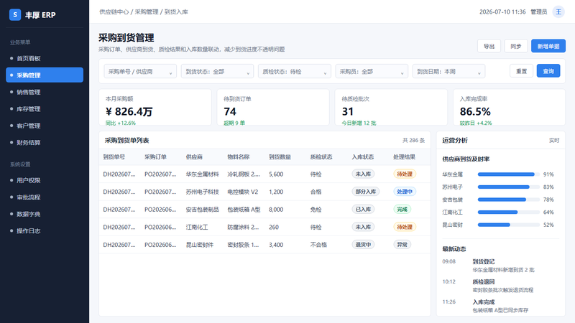Screen dimensions: 575x323
Task: Click 昆山密封 52% progress bar
Action: pyautogui.click(x=509, y=225)
